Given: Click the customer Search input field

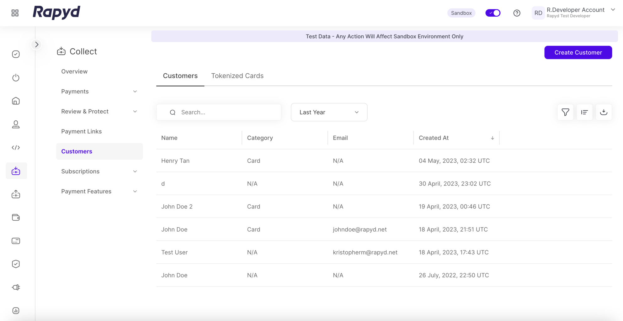Looking at the screenshot, I should 224,112.
